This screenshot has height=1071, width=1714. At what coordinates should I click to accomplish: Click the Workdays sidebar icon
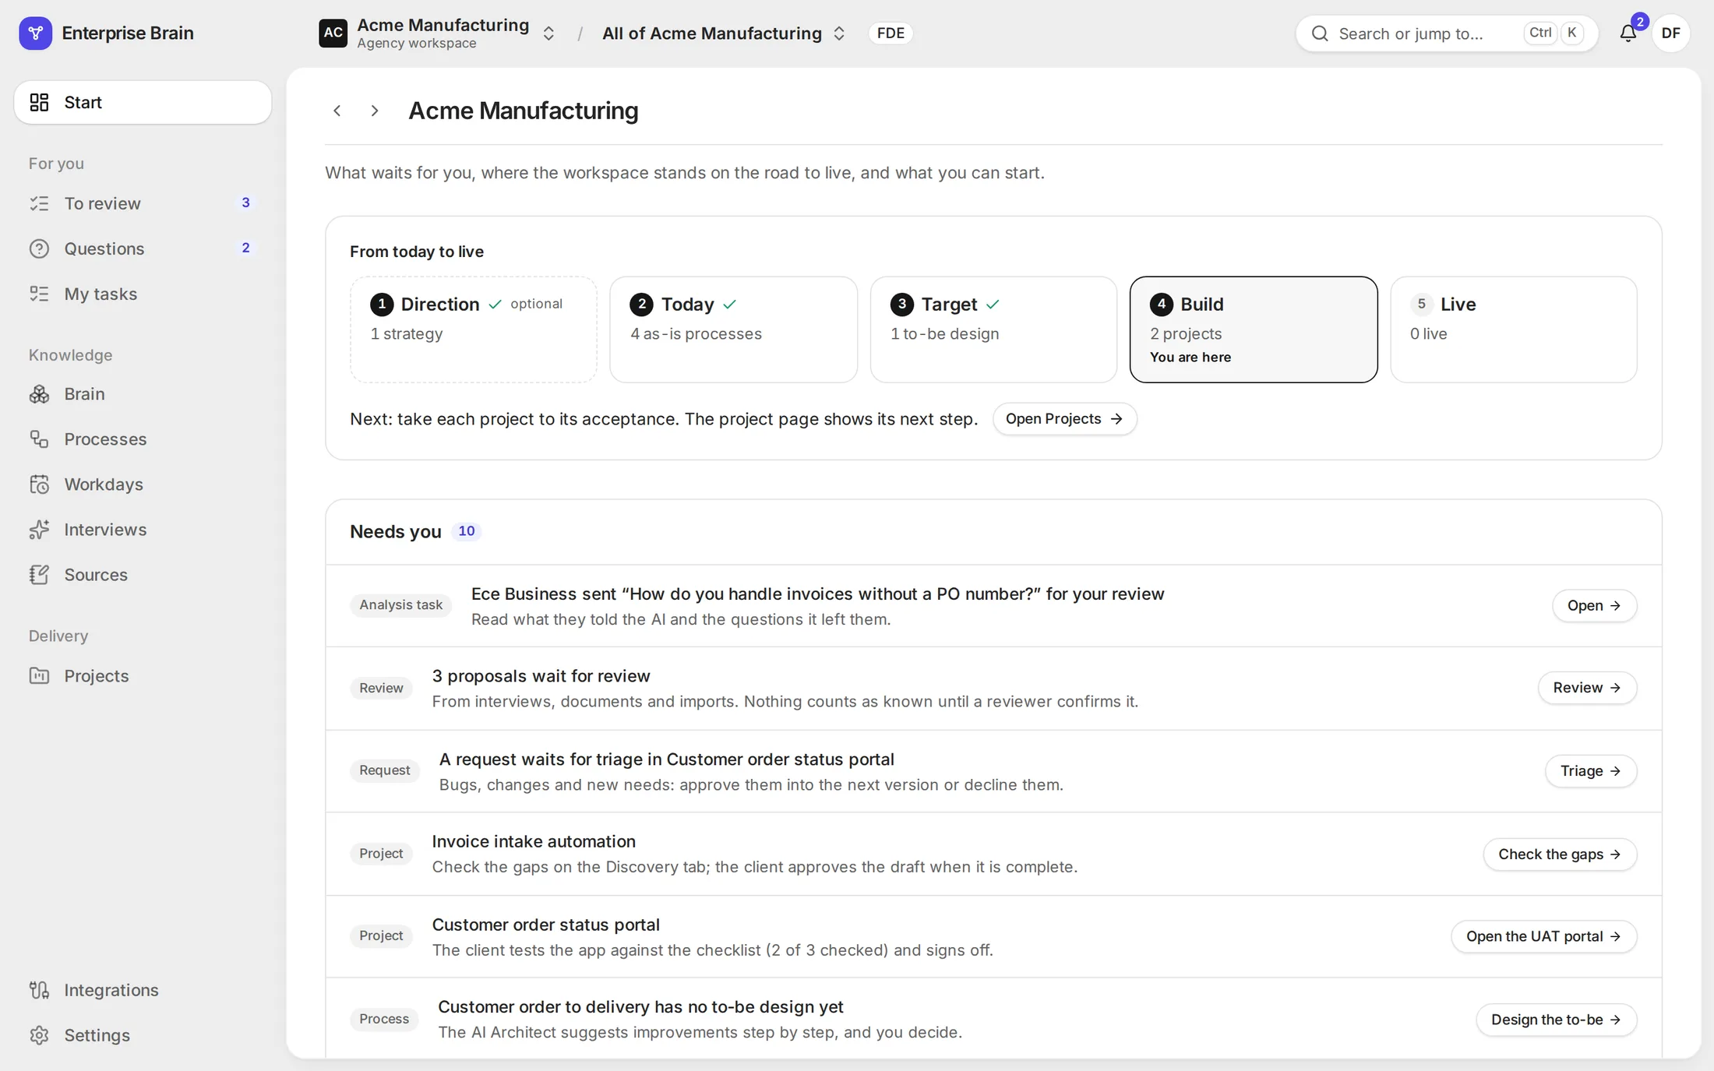pos(39,484)
